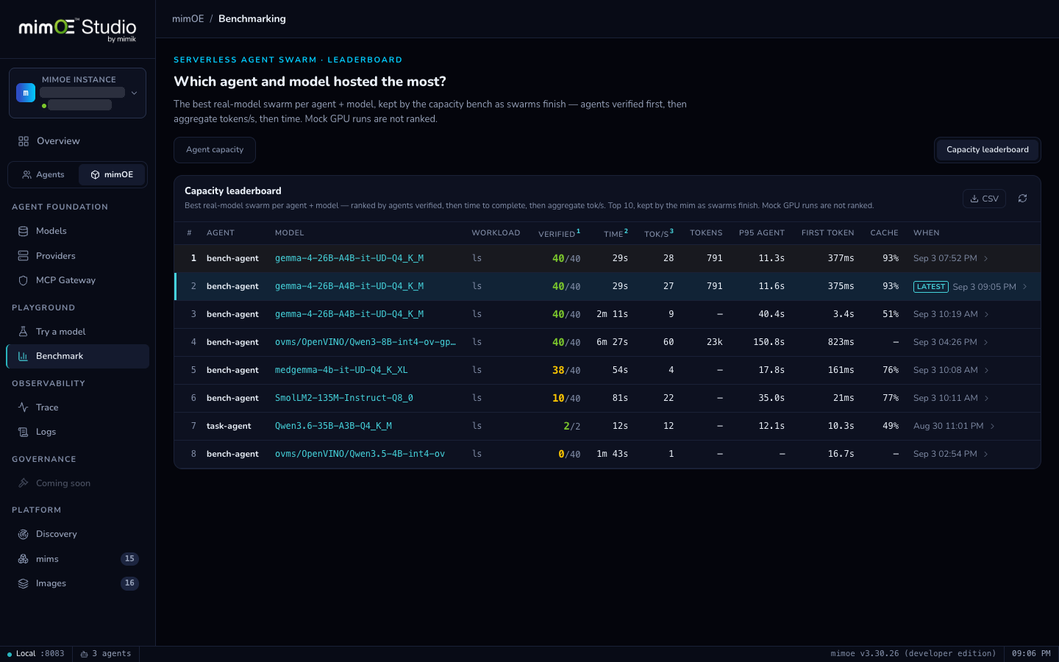Click the Try a model flask icon
This screenshot has height=662, width=1059.
(23, 332)
